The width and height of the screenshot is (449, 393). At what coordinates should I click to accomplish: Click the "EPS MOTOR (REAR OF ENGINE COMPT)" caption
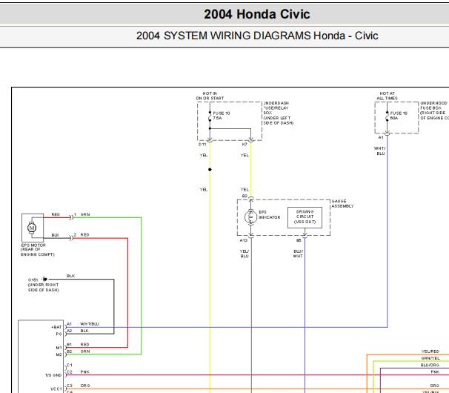click(x=37, y=250)
